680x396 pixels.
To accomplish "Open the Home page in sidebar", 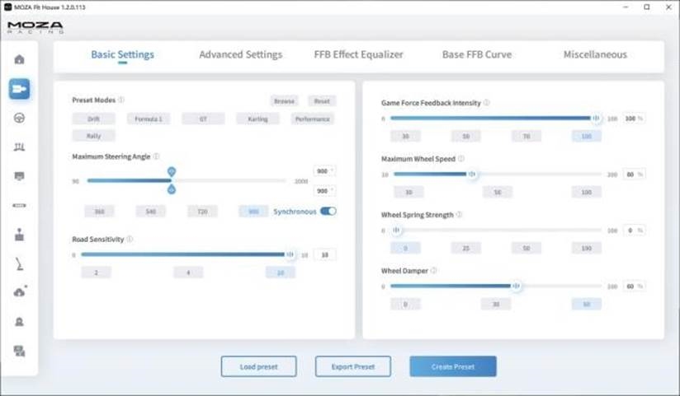I will (19, 59).
